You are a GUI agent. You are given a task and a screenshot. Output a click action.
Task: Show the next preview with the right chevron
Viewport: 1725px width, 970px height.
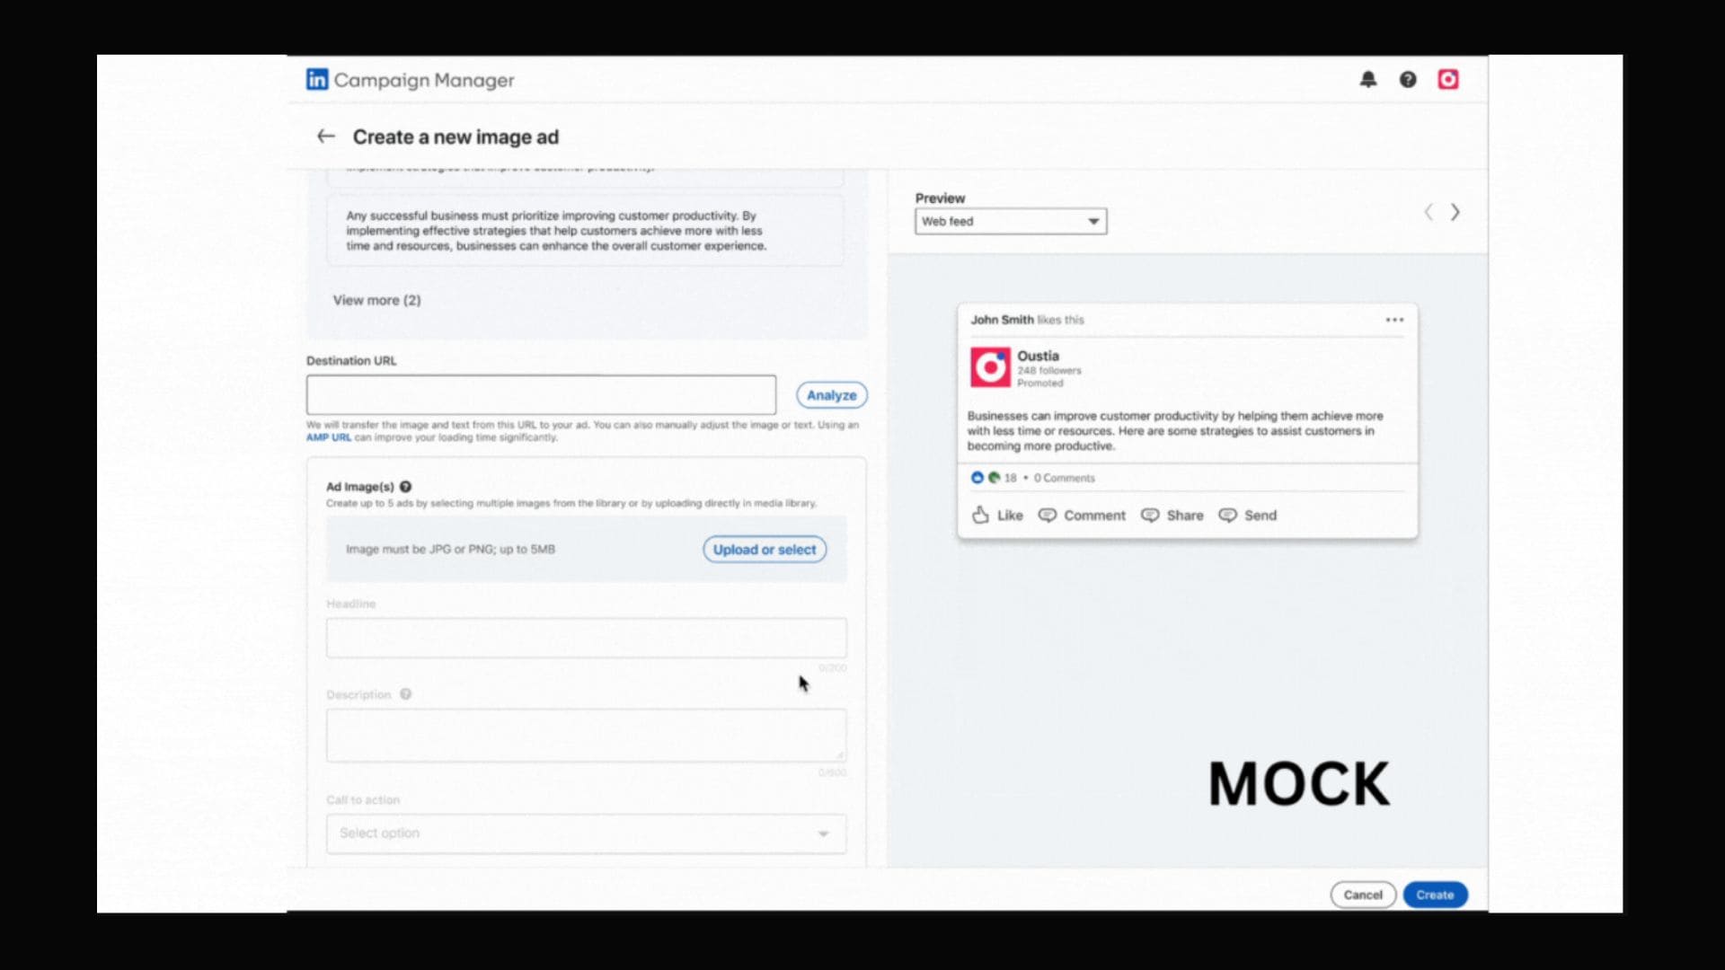point(1455,213)
